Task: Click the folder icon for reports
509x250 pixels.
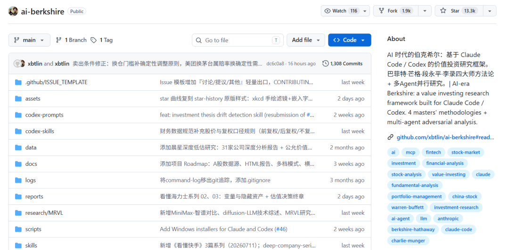Action: pyautogui.click(x=18, y=196)
